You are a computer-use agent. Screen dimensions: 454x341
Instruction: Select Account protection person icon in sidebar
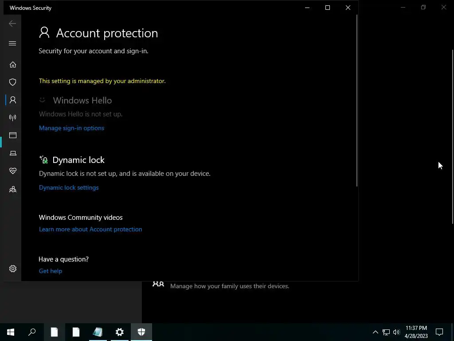click(x=13, y=100)
